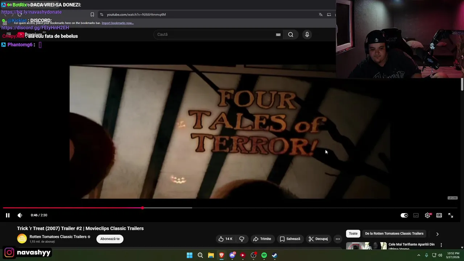Open system volume tray icon
This screenshot has height=261, width=464.
440,255
